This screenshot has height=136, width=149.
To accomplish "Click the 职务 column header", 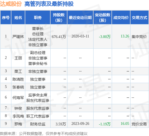I will 38,18.
